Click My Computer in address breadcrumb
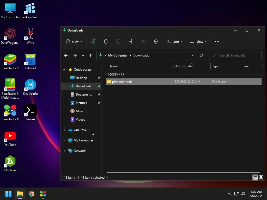Screen dimensions: 267x200 pyautogui.click(x=118, y=55)
